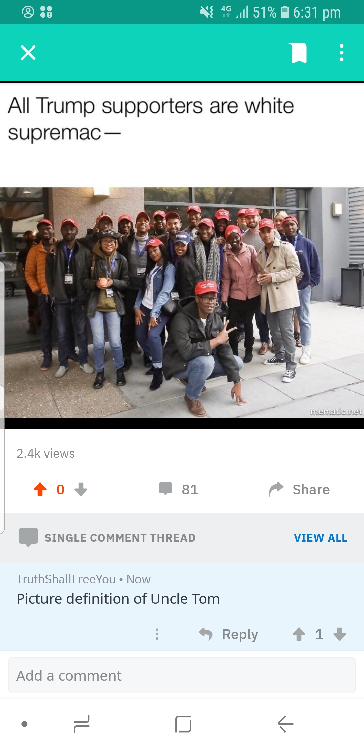This screenshot has width=364, height=748.
Task: Click the Single Comment Thread bubble icon
Action: coord(28,537)
